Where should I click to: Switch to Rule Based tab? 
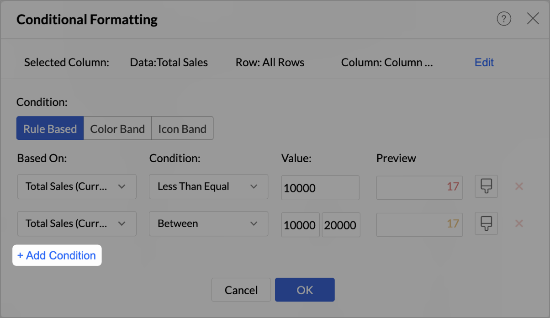point(50,129)
